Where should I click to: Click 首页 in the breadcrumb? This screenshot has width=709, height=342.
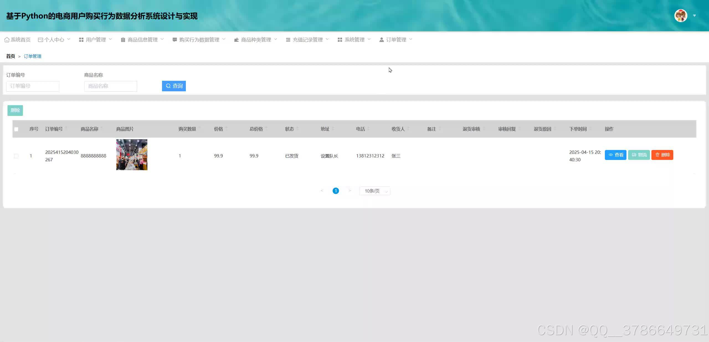(x=11, y=56)
